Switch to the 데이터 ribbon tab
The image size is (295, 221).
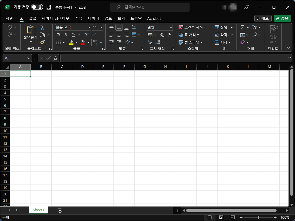tap(93, 18)
